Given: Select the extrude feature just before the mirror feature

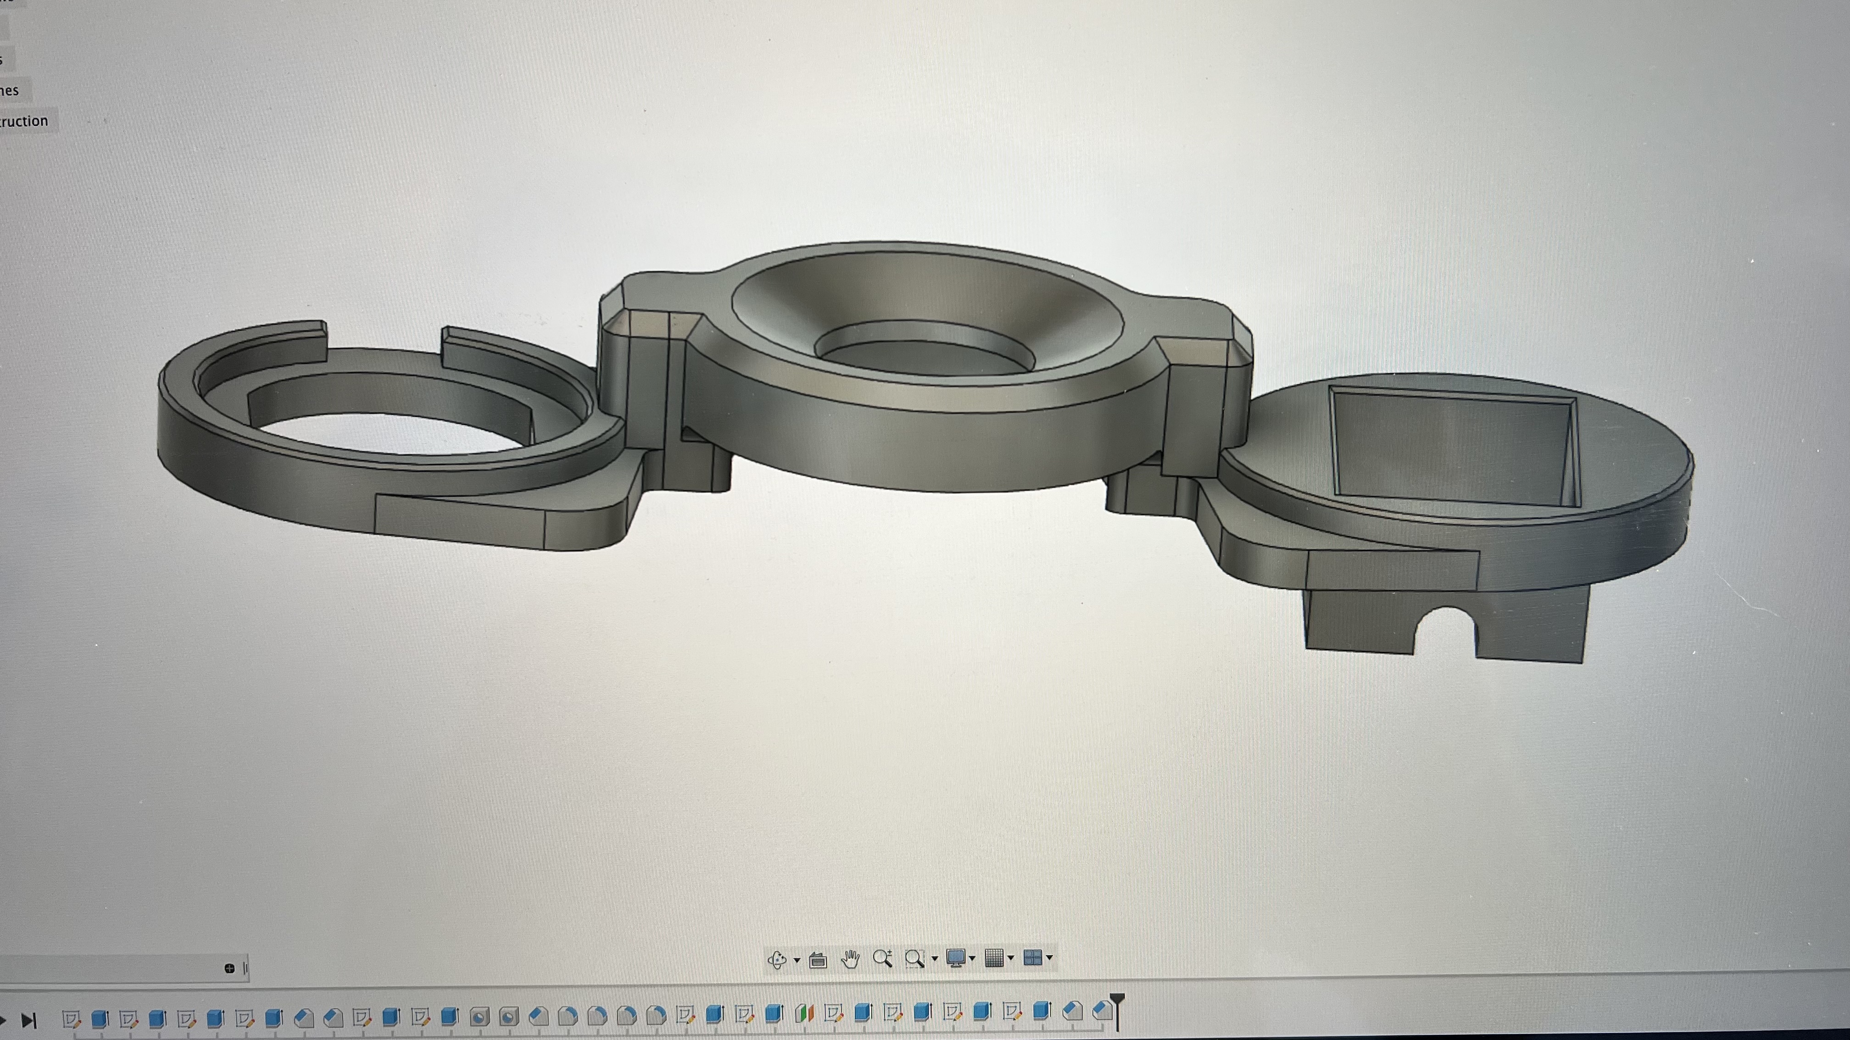Looking at the screenshot, I should pyautogui.click(x=774, y=1013).
